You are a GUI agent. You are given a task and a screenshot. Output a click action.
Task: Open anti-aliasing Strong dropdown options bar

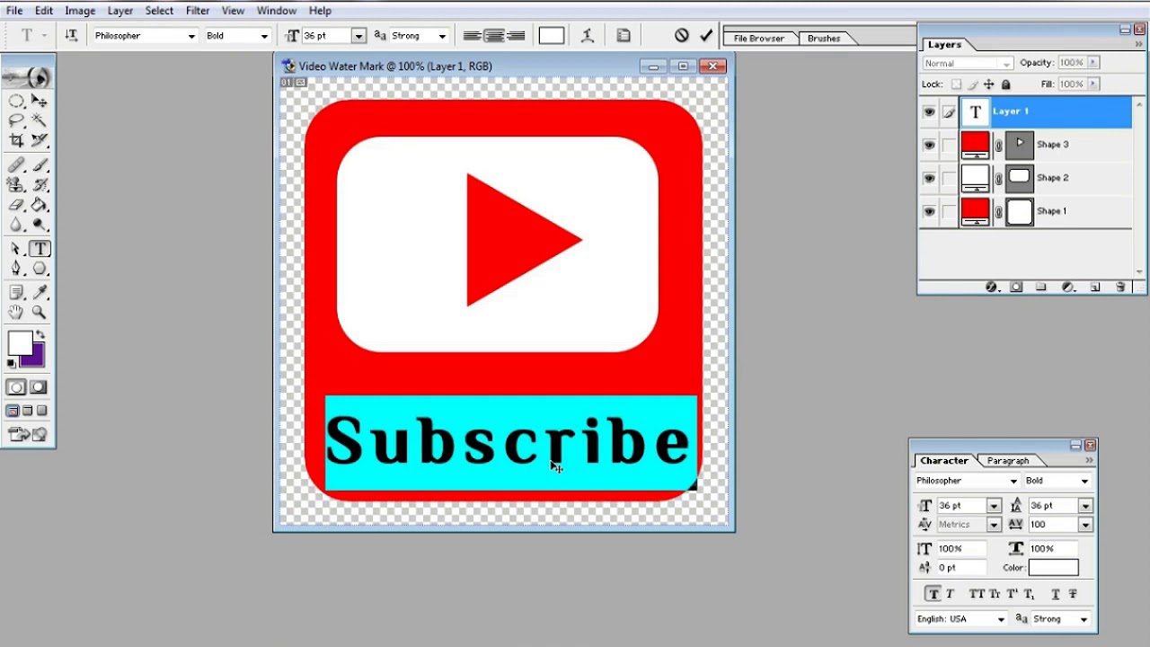coord(443,36)
